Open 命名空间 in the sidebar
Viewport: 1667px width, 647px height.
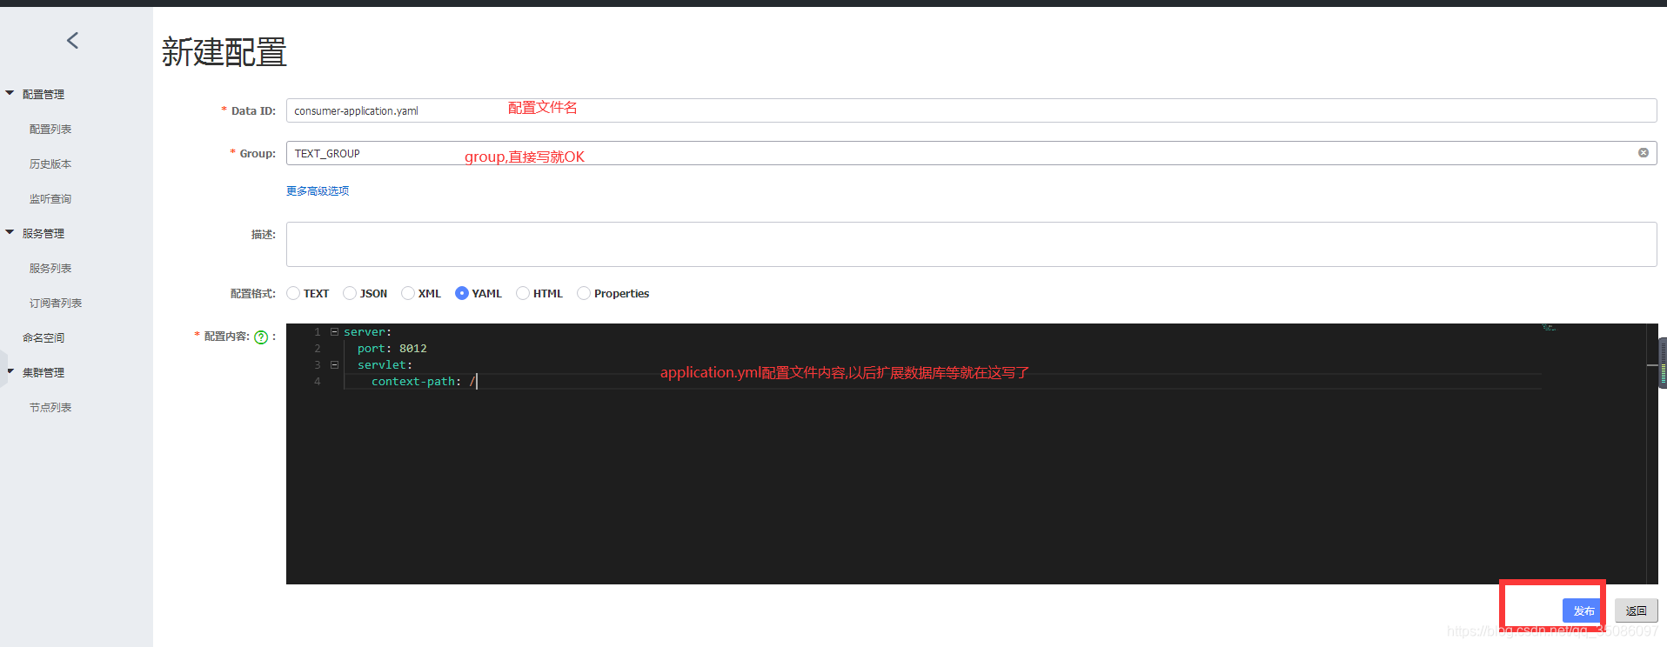tap(44, 337)
